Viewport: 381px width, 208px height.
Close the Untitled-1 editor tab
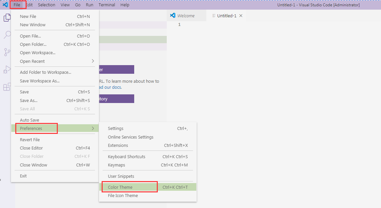pyautogui.click(x=241, y=16)
